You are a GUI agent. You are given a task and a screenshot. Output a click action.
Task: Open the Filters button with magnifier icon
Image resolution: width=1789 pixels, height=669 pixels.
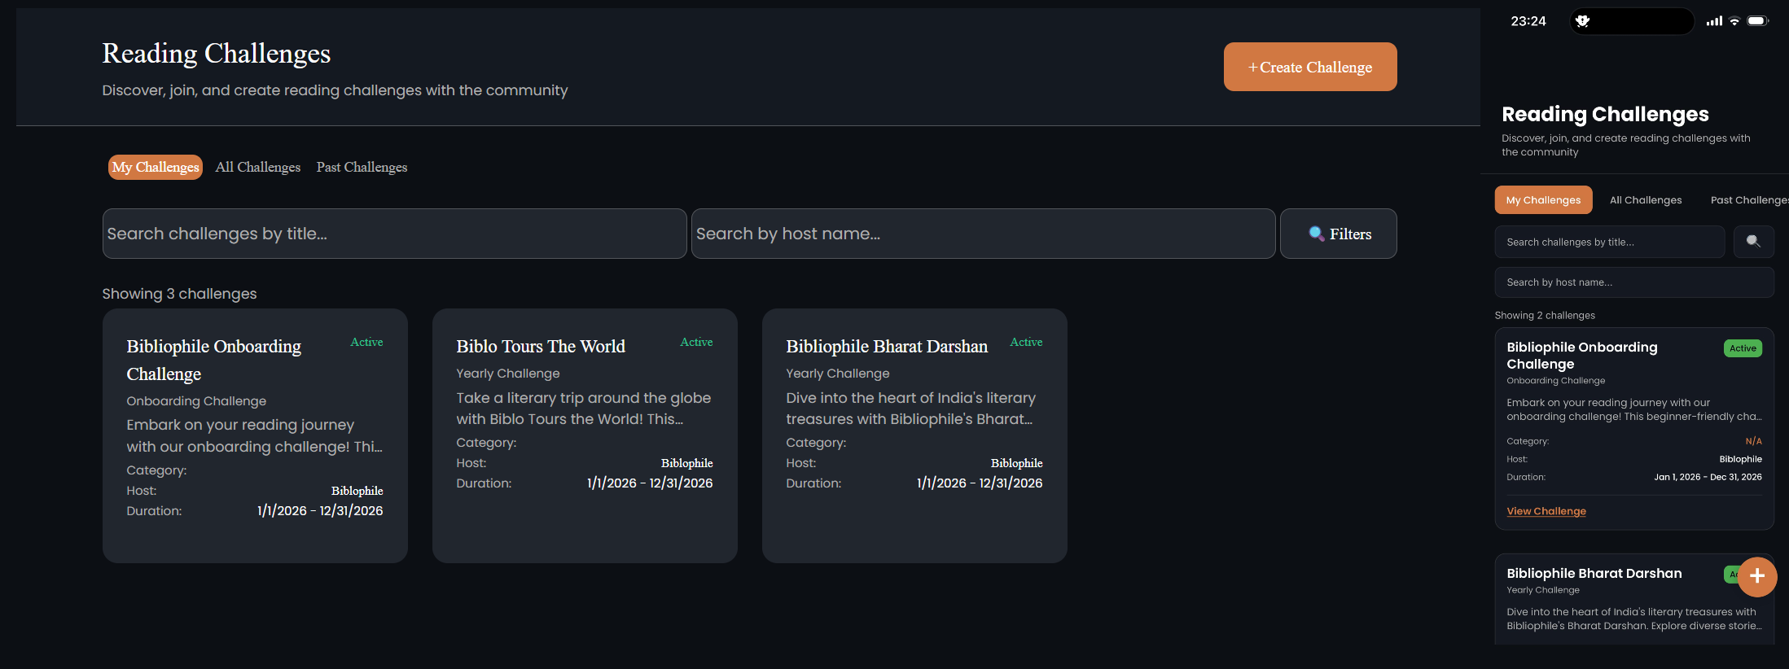coord(1338,234)
